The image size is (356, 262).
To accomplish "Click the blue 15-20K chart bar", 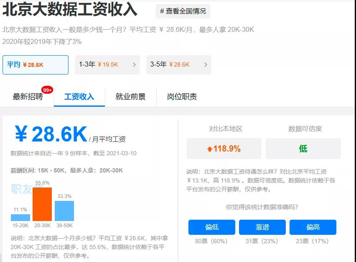I will [x=20, y=218].
